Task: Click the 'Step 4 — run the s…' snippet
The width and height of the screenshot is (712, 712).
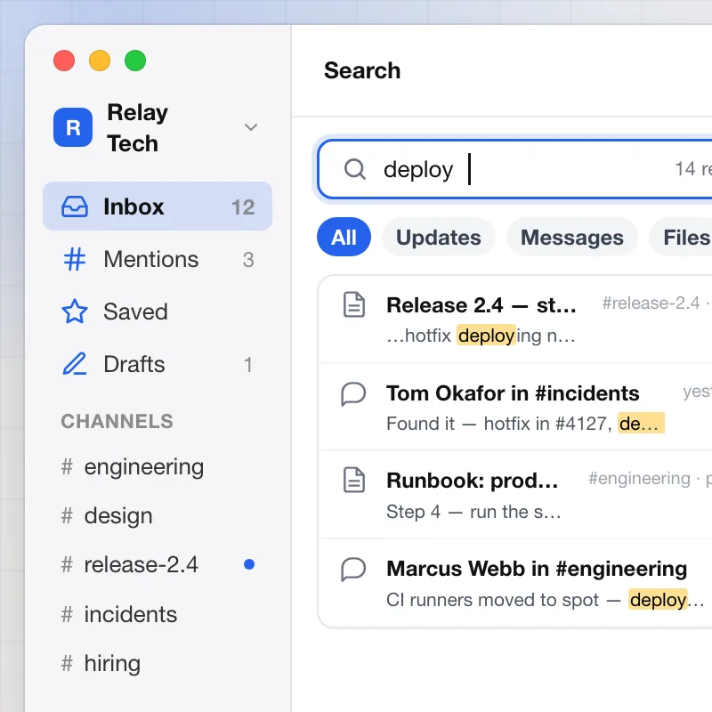Action: pos(473,512)
